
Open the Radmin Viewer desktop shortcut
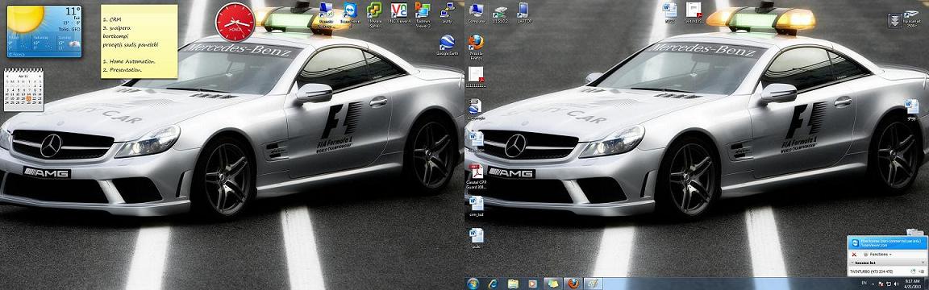[423, 14]
